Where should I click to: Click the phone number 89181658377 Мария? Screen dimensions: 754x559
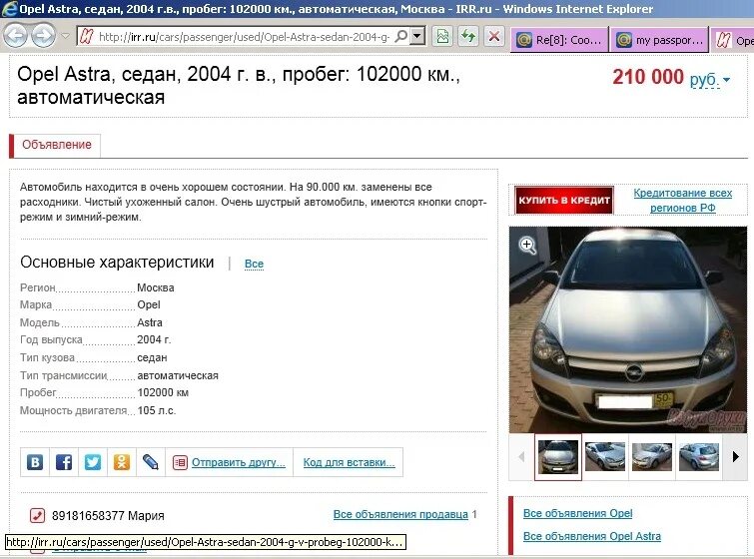[108, 516]
